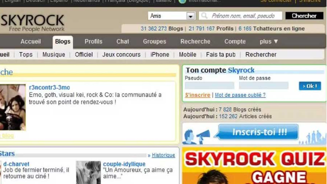The height and width of the screenshot is (184, 327).
Task: Open the Amis dropdown arrow
Action: point(191,16)
